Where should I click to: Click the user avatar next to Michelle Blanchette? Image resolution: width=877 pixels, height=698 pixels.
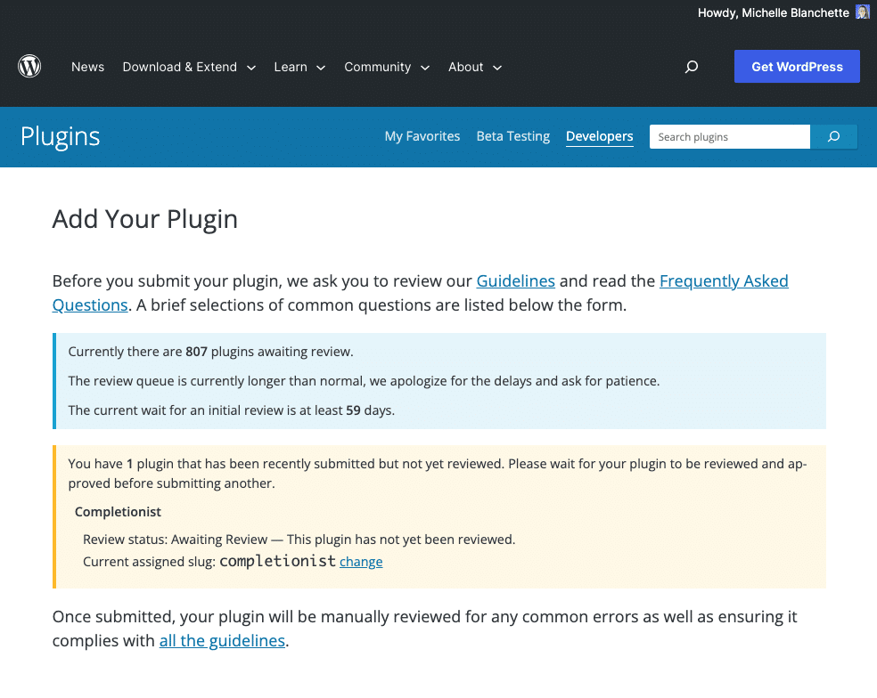[862, 12]
